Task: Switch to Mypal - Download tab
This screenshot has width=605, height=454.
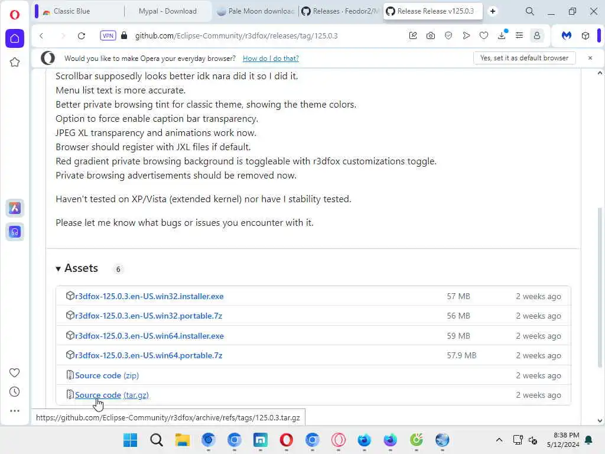Action: (x=167, y=11)
